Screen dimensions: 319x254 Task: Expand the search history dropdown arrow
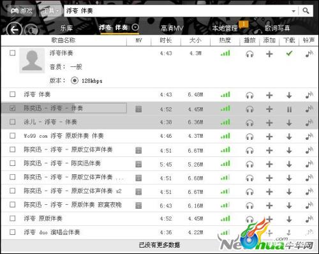(x=293, y=11)
